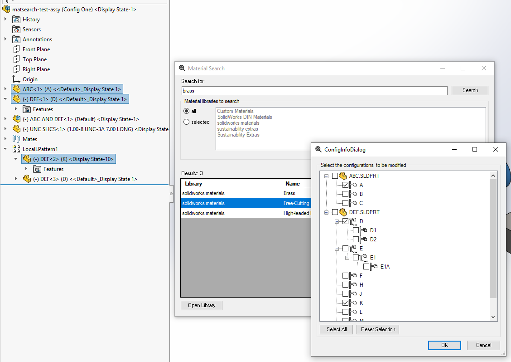Click the DEF<3> part icon
This screenshot has height=362, width=511.
pos(27,179)
